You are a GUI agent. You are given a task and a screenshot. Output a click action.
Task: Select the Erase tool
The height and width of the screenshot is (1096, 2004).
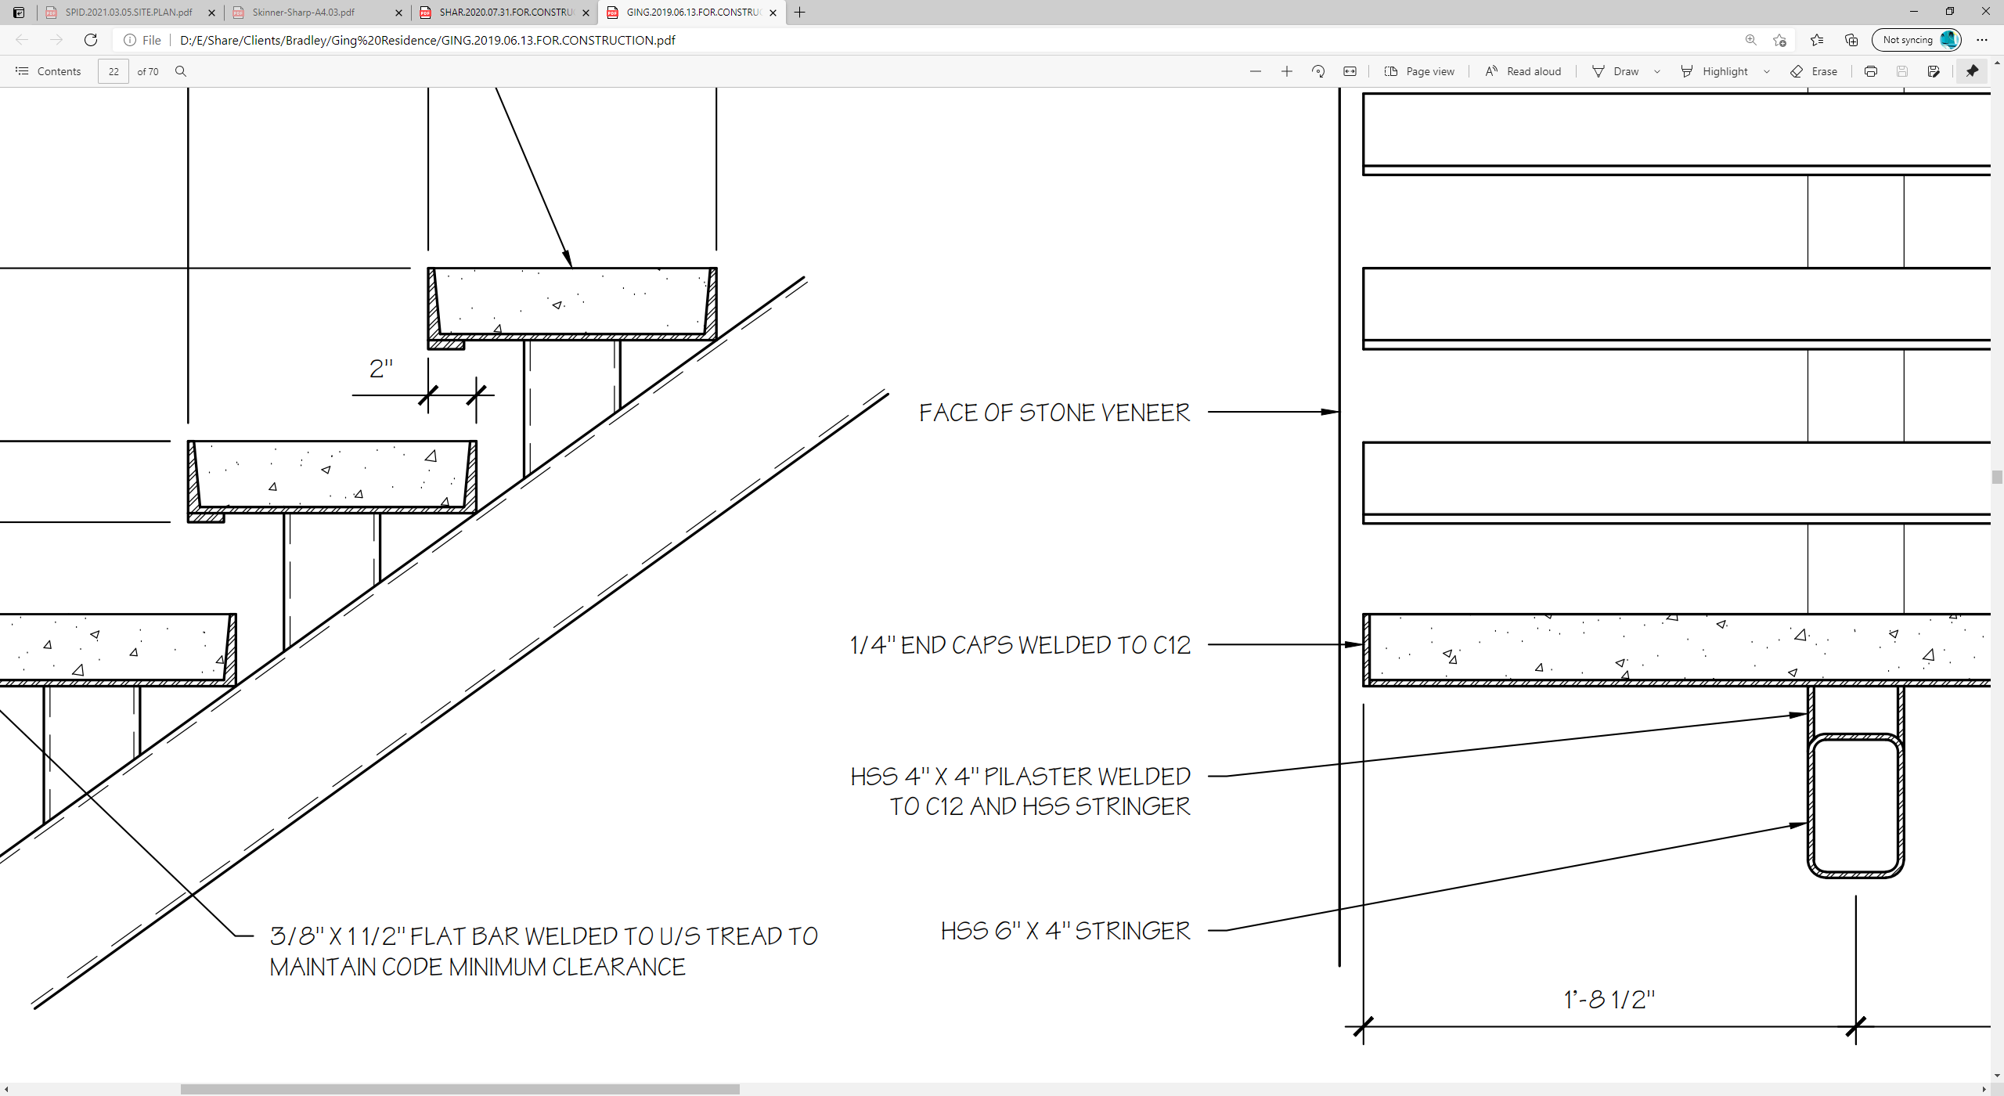(x=1815, y=71)
